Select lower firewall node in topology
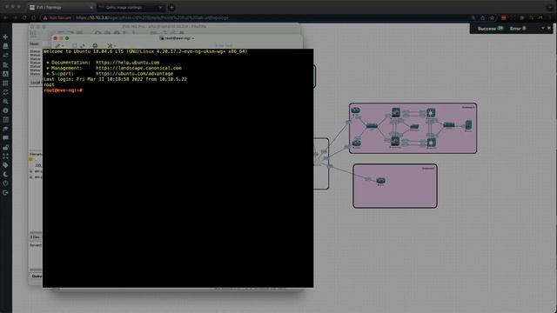 coord(395,141)
